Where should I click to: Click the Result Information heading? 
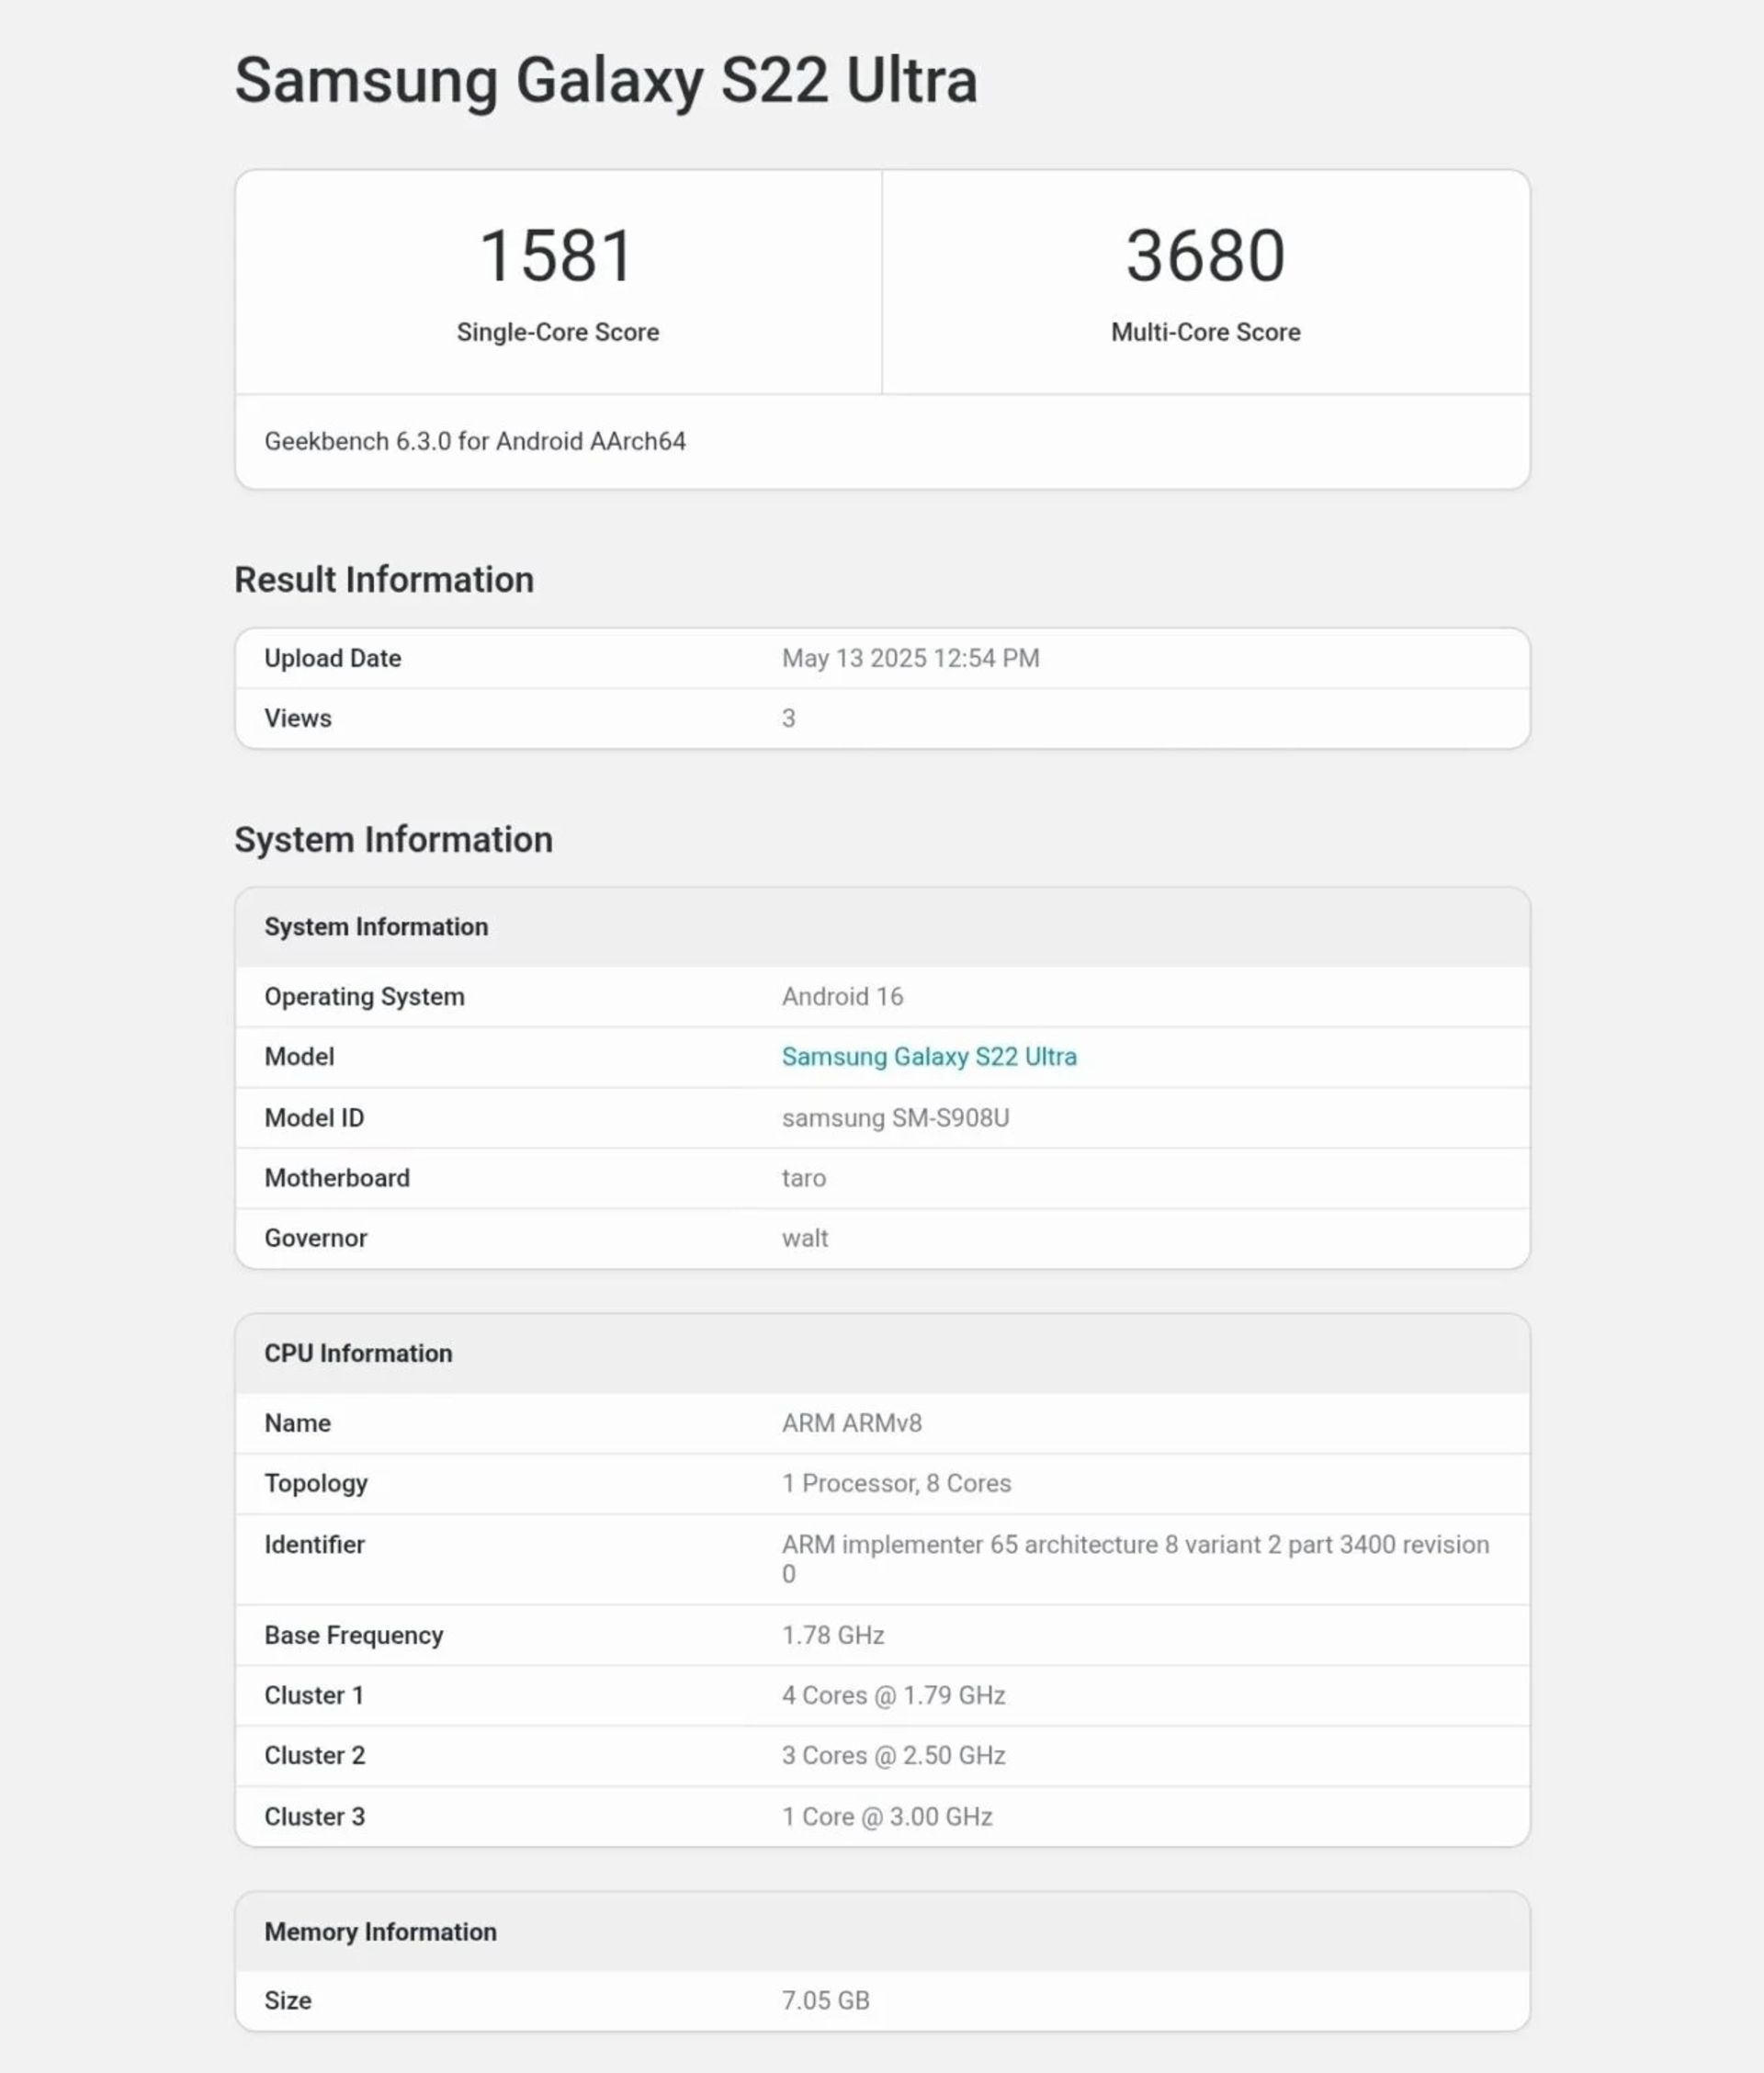click(383, 578)
